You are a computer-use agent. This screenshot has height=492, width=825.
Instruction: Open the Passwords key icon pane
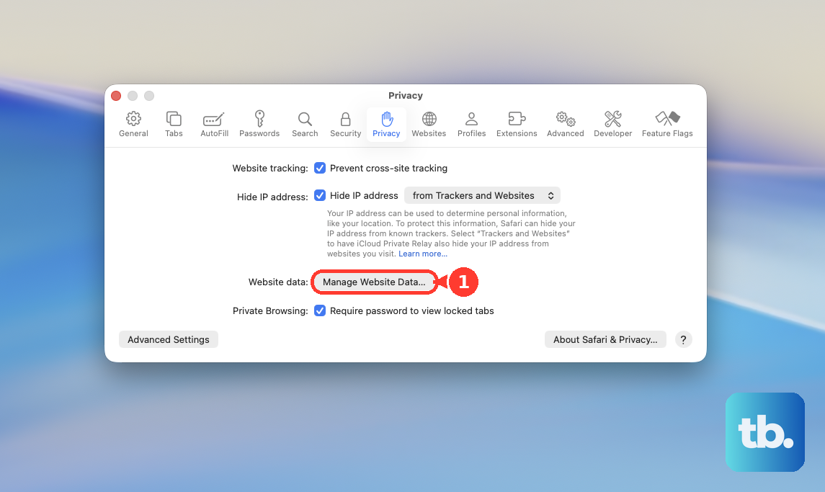tap(259, 124)
